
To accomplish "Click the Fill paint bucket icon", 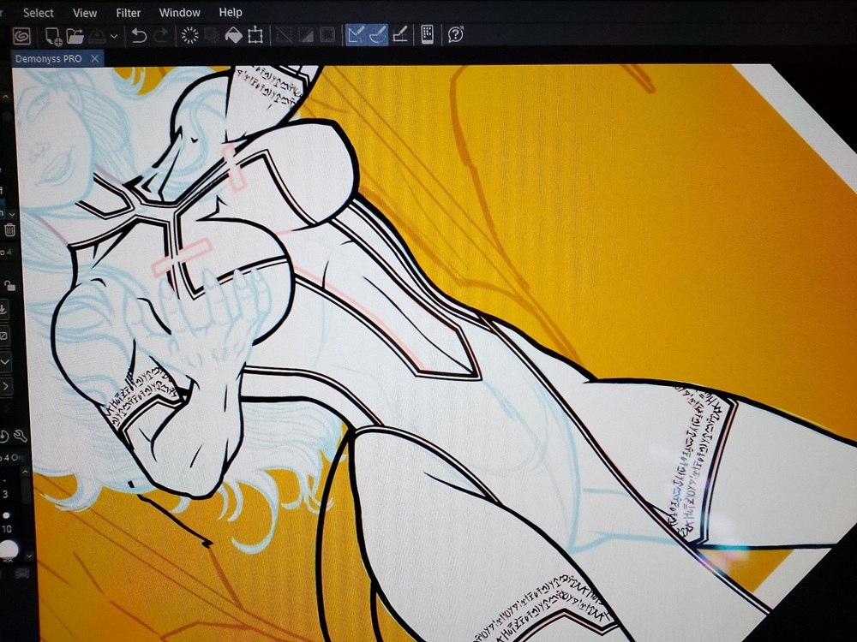I will (x=233, y=36).
